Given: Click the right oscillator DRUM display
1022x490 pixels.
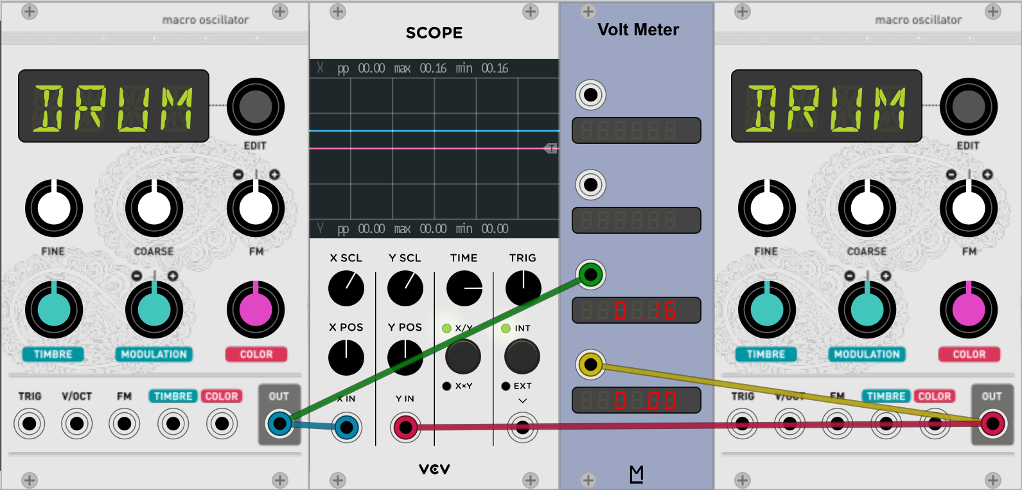Looking at the screenshot, I should point(827,106).
